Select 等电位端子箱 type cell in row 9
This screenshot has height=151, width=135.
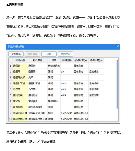point(20,113)
